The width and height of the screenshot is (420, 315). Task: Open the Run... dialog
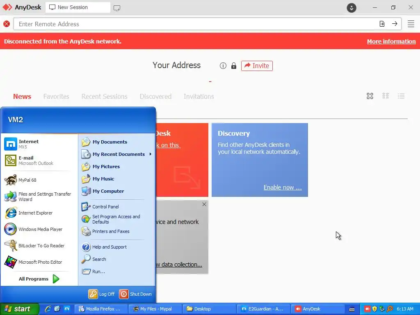click(x=116, y=272)
